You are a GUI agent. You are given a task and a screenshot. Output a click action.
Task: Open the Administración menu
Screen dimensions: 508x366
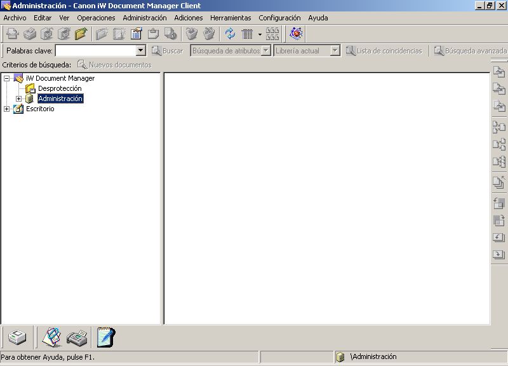(x=145, y=18)
